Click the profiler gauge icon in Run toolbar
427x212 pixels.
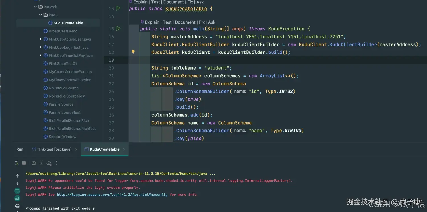tap(49, 163)
